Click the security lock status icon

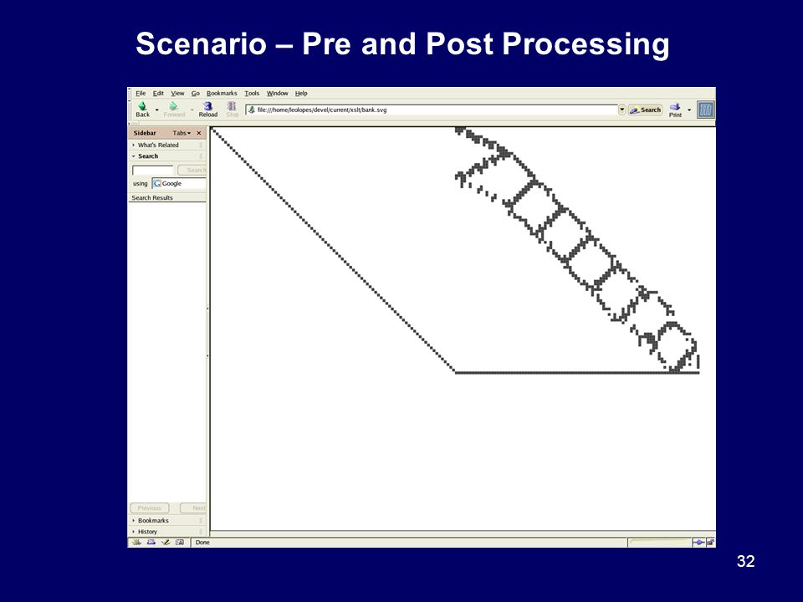(x=710, y=542)
